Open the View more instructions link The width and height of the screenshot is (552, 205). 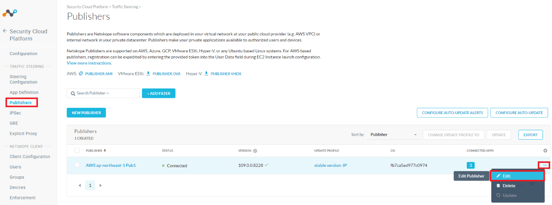(89, 63)
